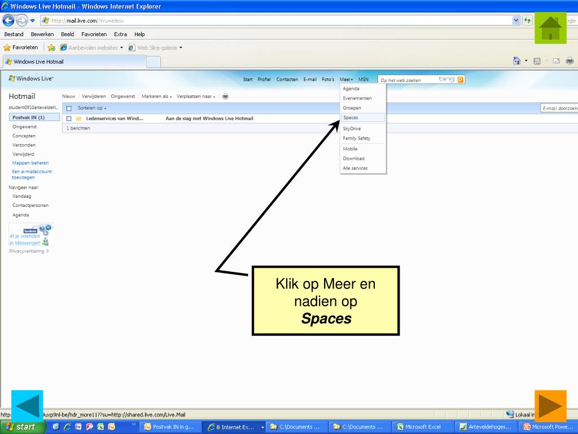The width and height of the screenshot is (578, 434).
Task: Click the Mappen beheren link
Action: point(30,163)
